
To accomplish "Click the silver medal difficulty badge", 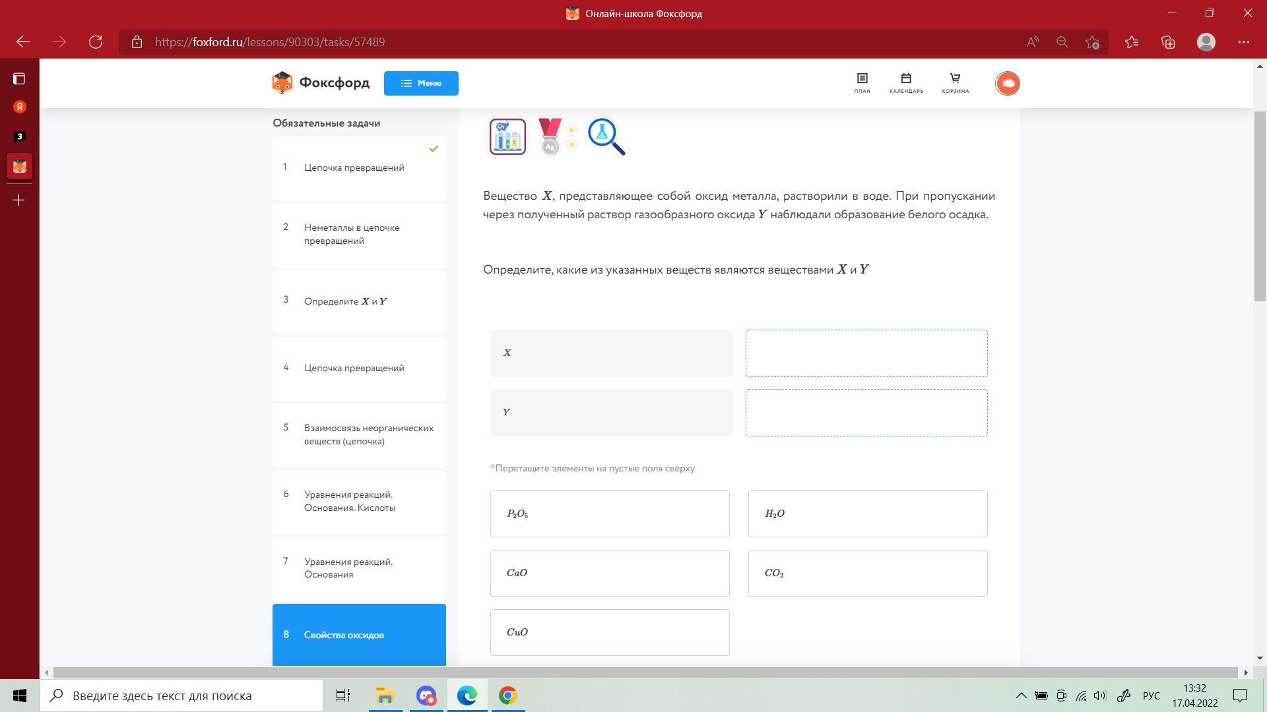I will (x=558, y=137).
